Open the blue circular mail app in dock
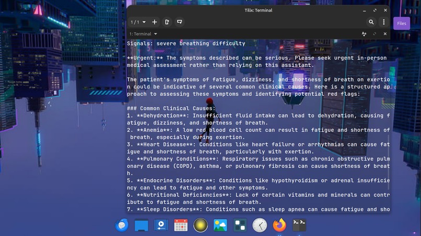 [x=122, y=225]
